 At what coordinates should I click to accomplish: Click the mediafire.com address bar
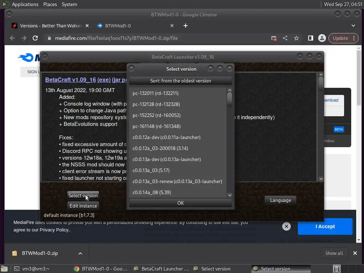pyautogui.click(x=117, y=38)
